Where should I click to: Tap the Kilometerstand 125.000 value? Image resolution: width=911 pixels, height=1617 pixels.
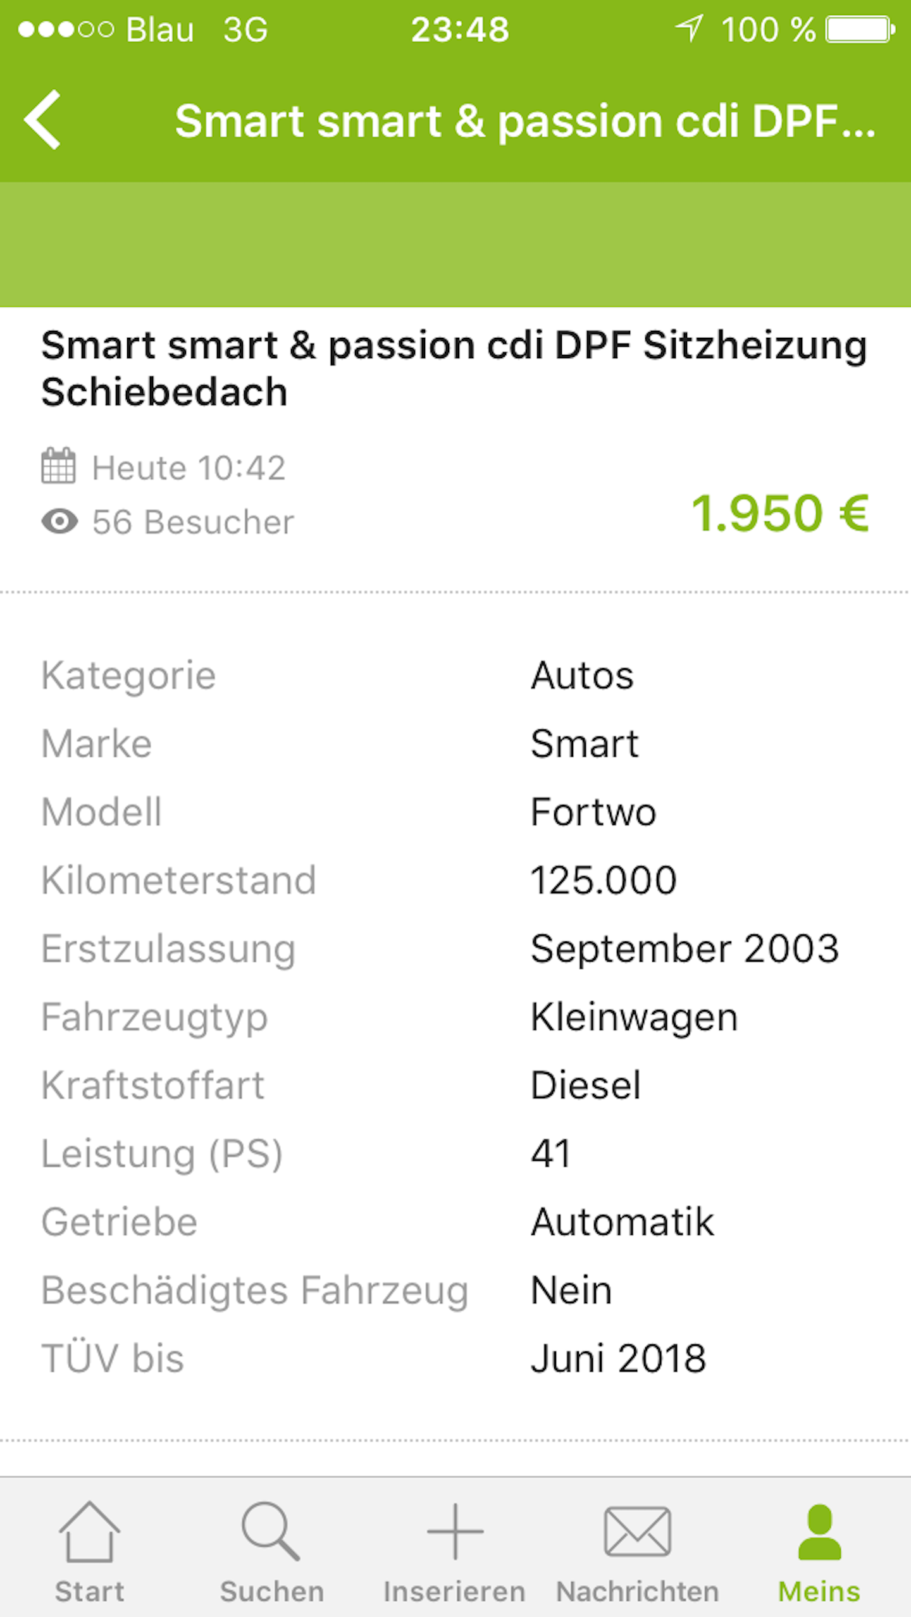click(604, 880)
